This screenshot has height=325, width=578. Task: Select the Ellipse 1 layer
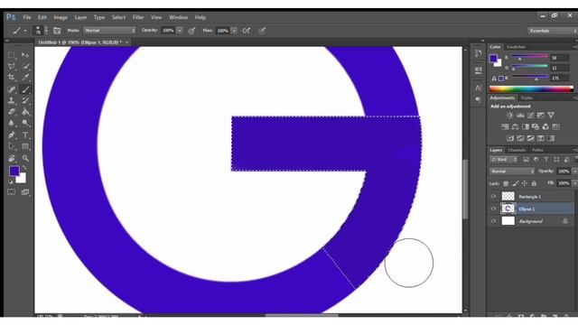[531, 209]
